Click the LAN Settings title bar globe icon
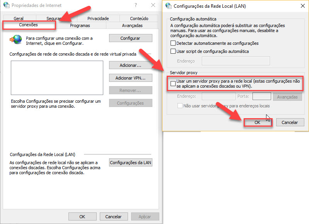Image resolution: width=309 pixels, height=224 pixels. point(169,6)
